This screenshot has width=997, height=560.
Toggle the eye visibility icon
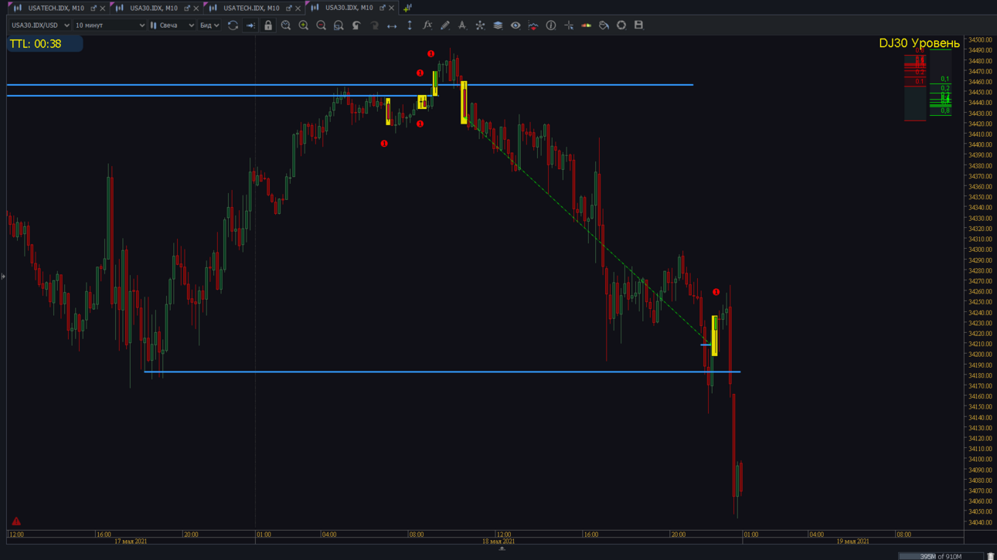[x=516, y=25]
